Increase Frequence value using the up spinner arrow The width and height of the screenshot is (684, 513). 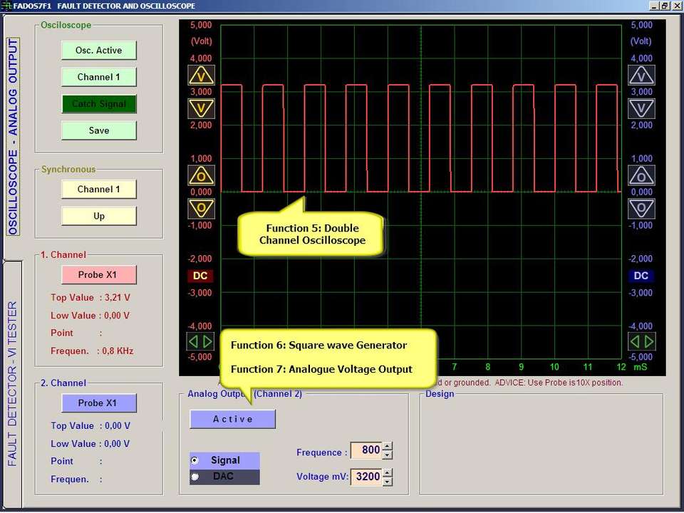(387, 447)
